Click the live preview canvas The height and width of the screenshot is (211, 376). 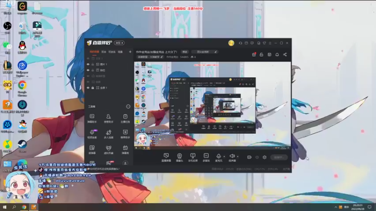click(x=212, y=106)
